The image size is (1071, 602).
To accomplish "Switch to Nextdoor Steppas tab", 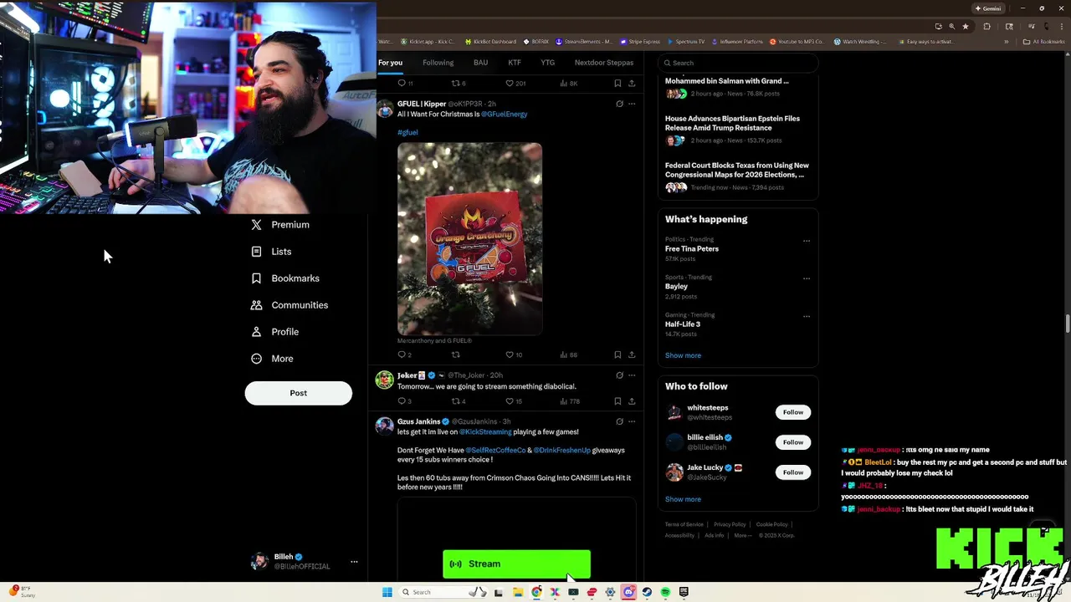I will (604, 63).
